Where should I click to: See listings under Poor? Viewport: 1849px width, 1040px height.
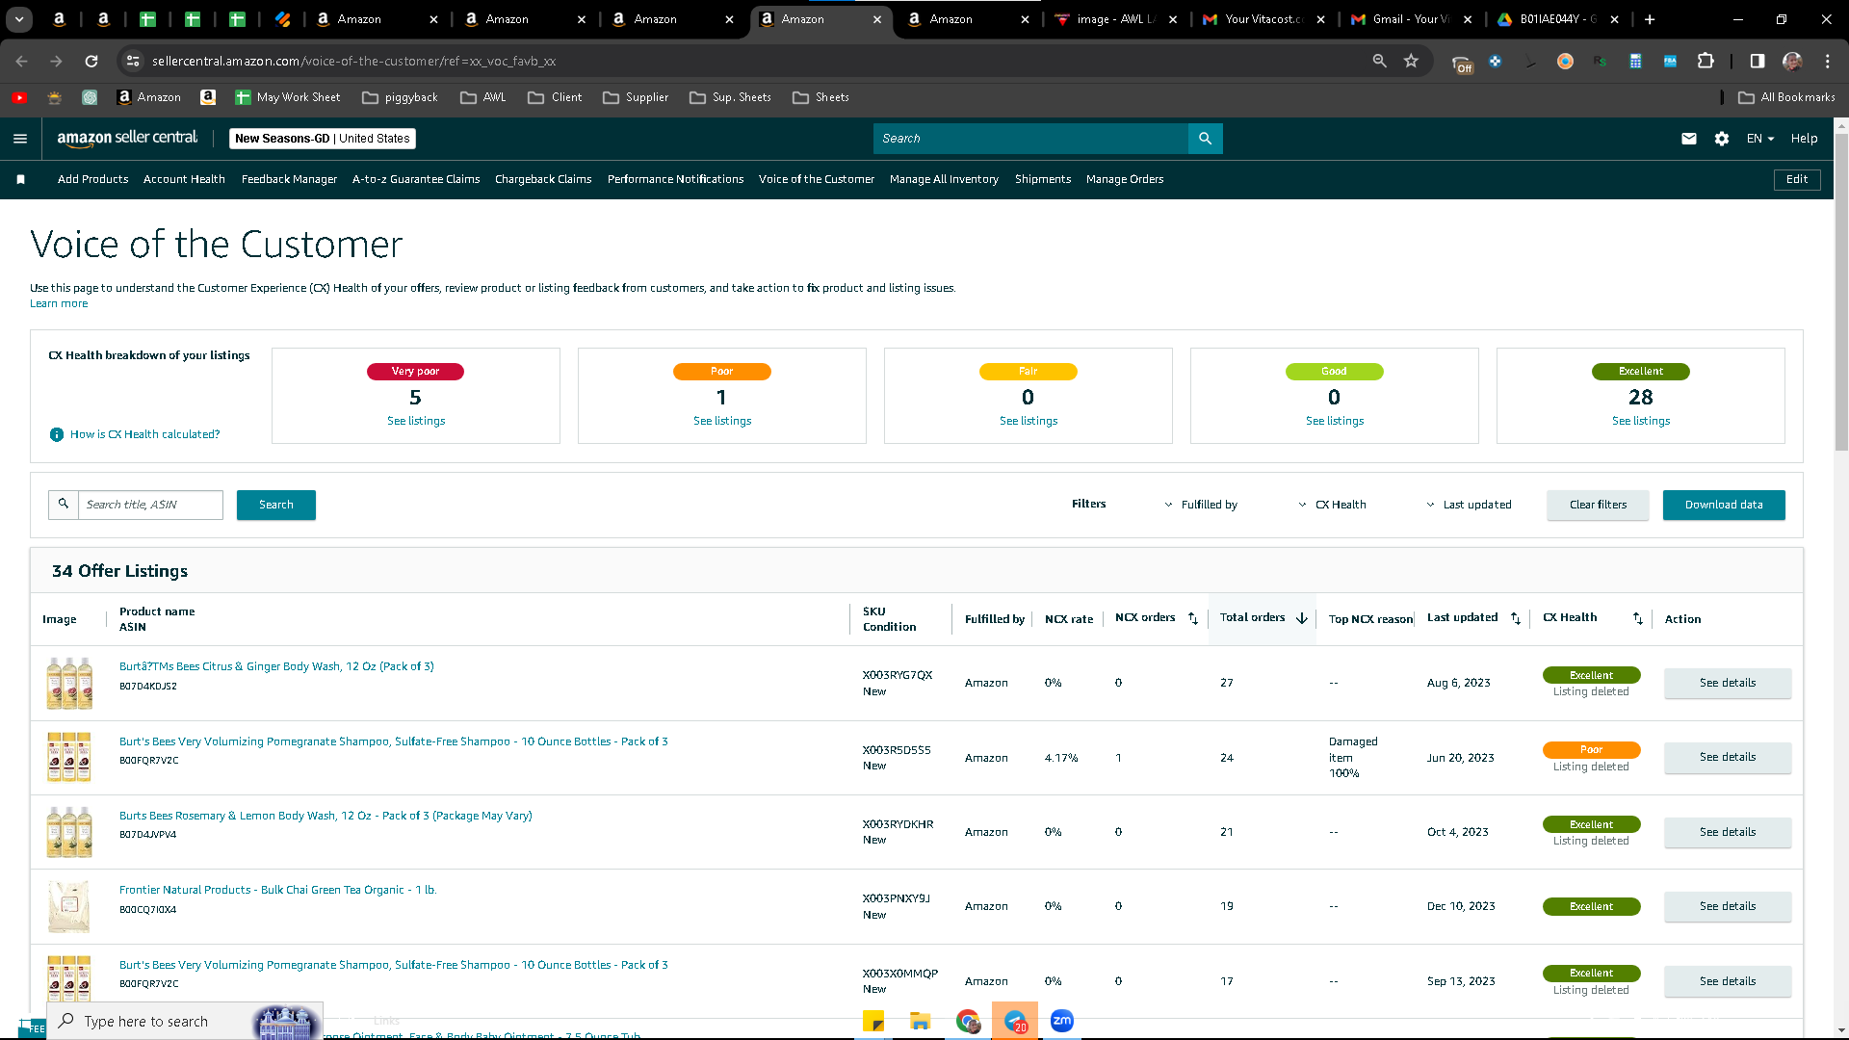(x=722, y=421)
